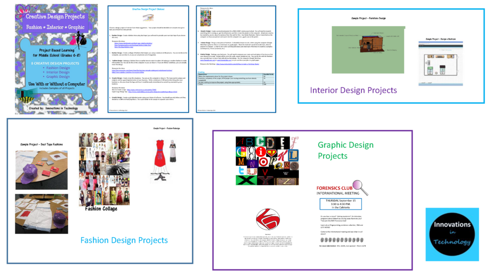
Task: Open the Logo Design Tips hyperlink
Action: [x=152, y=92]
